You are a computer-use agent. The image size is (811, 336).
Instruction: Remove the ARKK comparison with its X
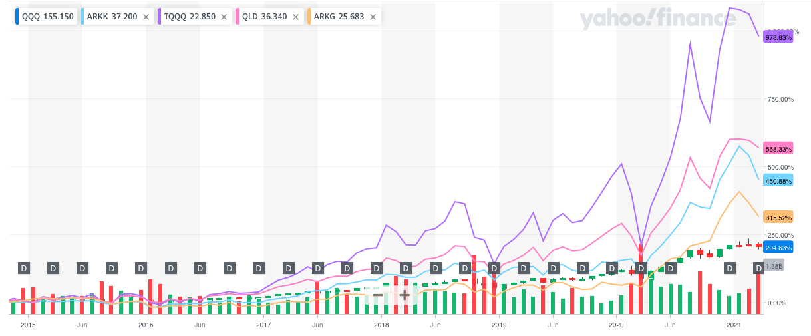[x=146, y=17]
